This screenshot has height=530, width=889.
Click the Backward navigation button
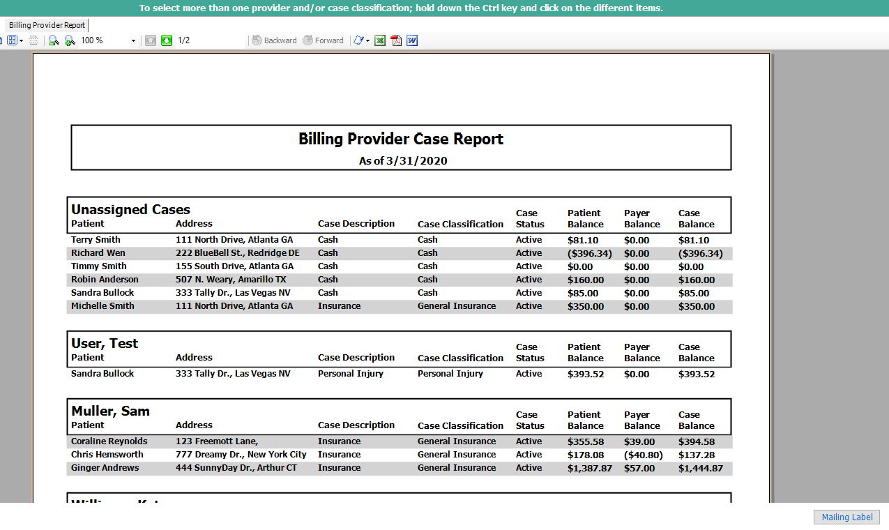(274, 40)
